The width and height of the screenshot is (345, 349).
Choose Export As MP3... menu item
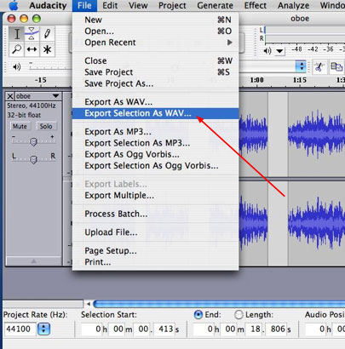pyautogui.click(x=156, y=132)
